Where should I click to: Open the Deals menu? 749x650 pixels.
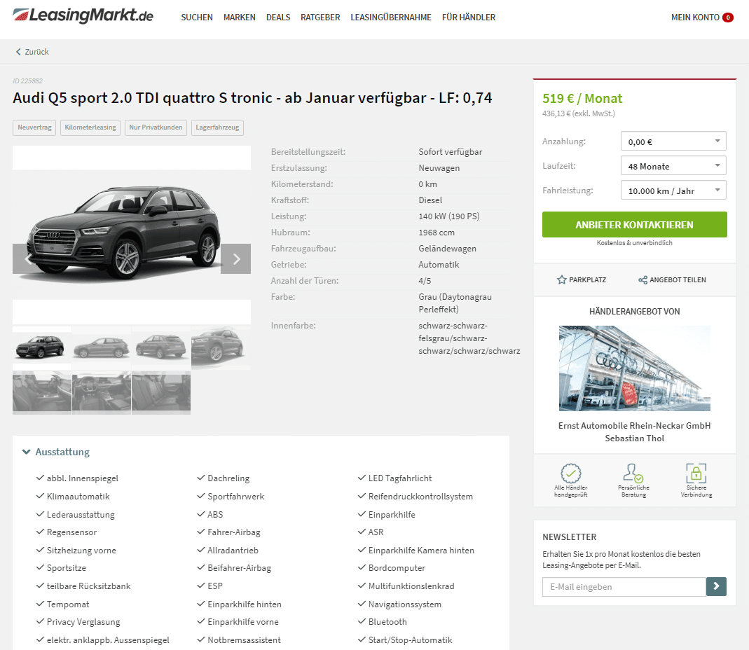tap(278, 18)
